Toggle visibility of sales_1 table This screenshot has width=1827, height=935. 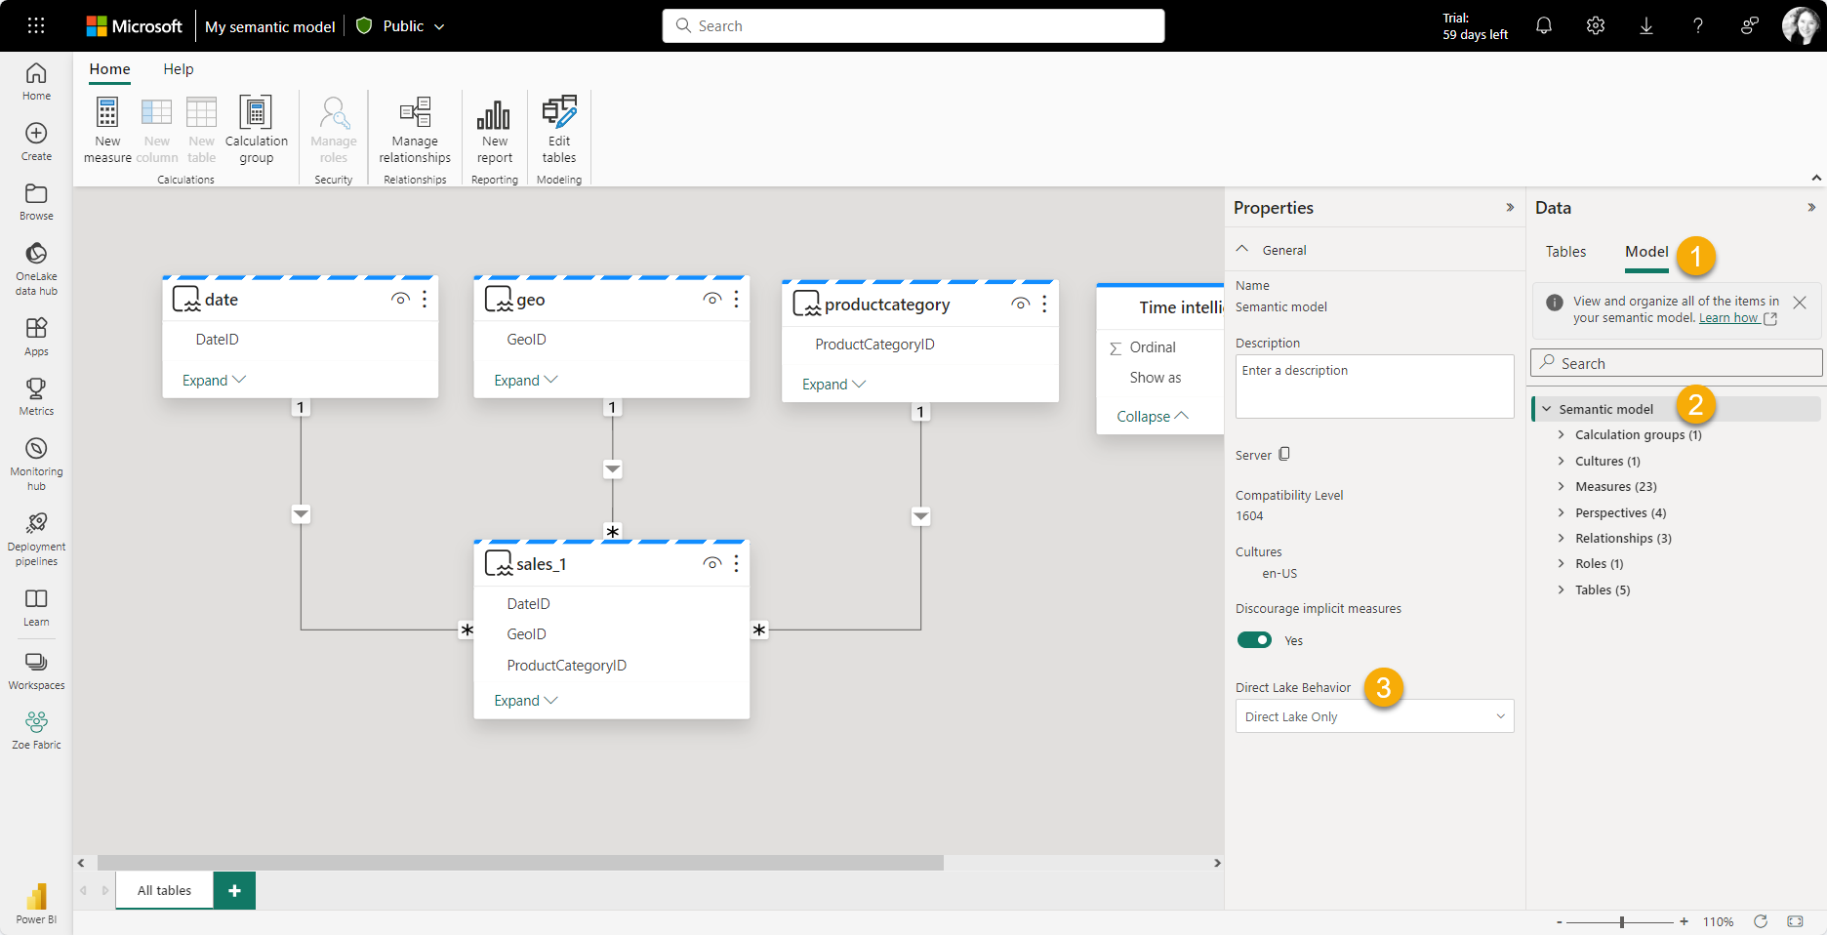[712, 564]
